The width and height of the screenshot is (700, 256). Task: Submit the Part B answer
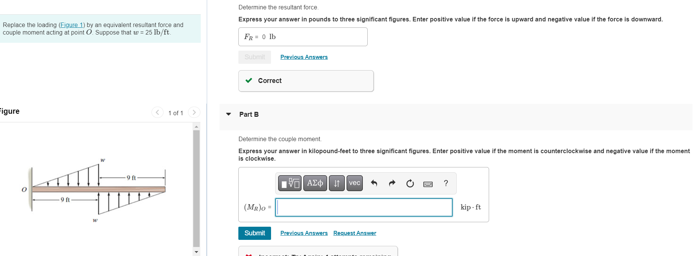pos(255,233)
